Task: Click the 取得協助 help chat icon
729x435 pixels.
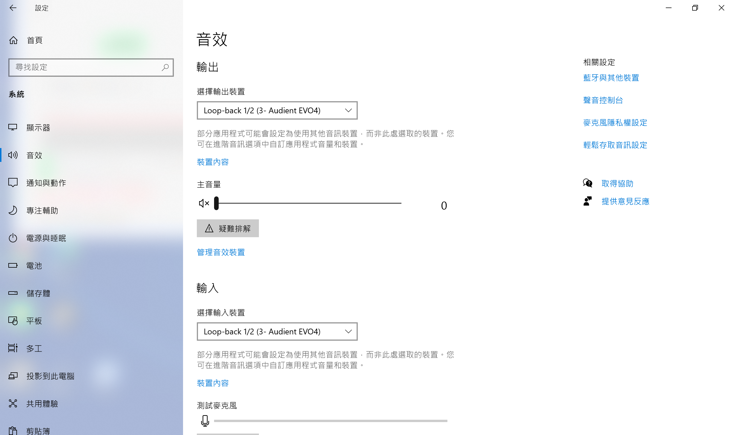Action: pos(588,183)
